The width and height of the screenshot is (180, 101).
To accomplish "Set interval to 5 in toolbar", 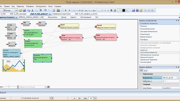I will [75, 10].
